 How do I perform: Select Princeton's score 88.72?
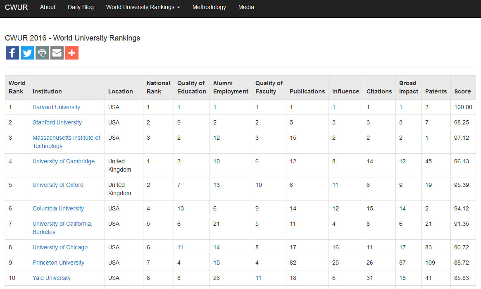(x=462, y=263)
